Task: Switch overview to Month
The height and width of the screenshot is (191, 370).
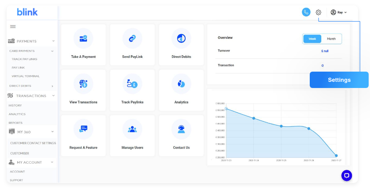Action: click(x=331, y=39)
